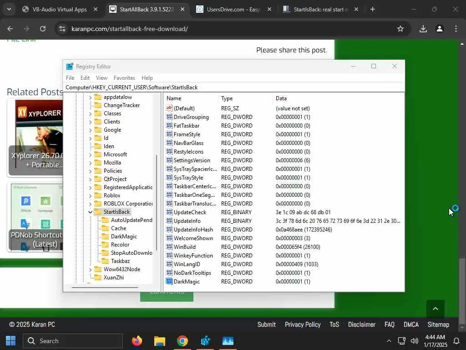Open the Privacy Policy footer link
The height and width of the screenshot is (350, 466).
303,324
